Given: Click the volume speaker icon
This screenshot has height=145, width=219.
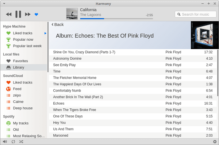Looking at the screenshot, I should point(5,142).
